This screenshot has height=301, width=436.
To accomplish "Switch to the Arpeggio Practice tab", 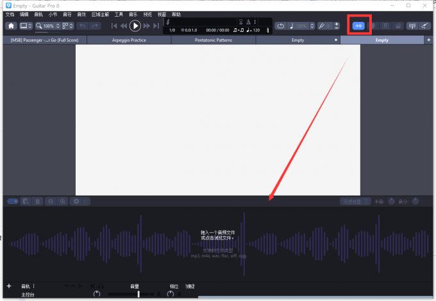I will [128, 40].
